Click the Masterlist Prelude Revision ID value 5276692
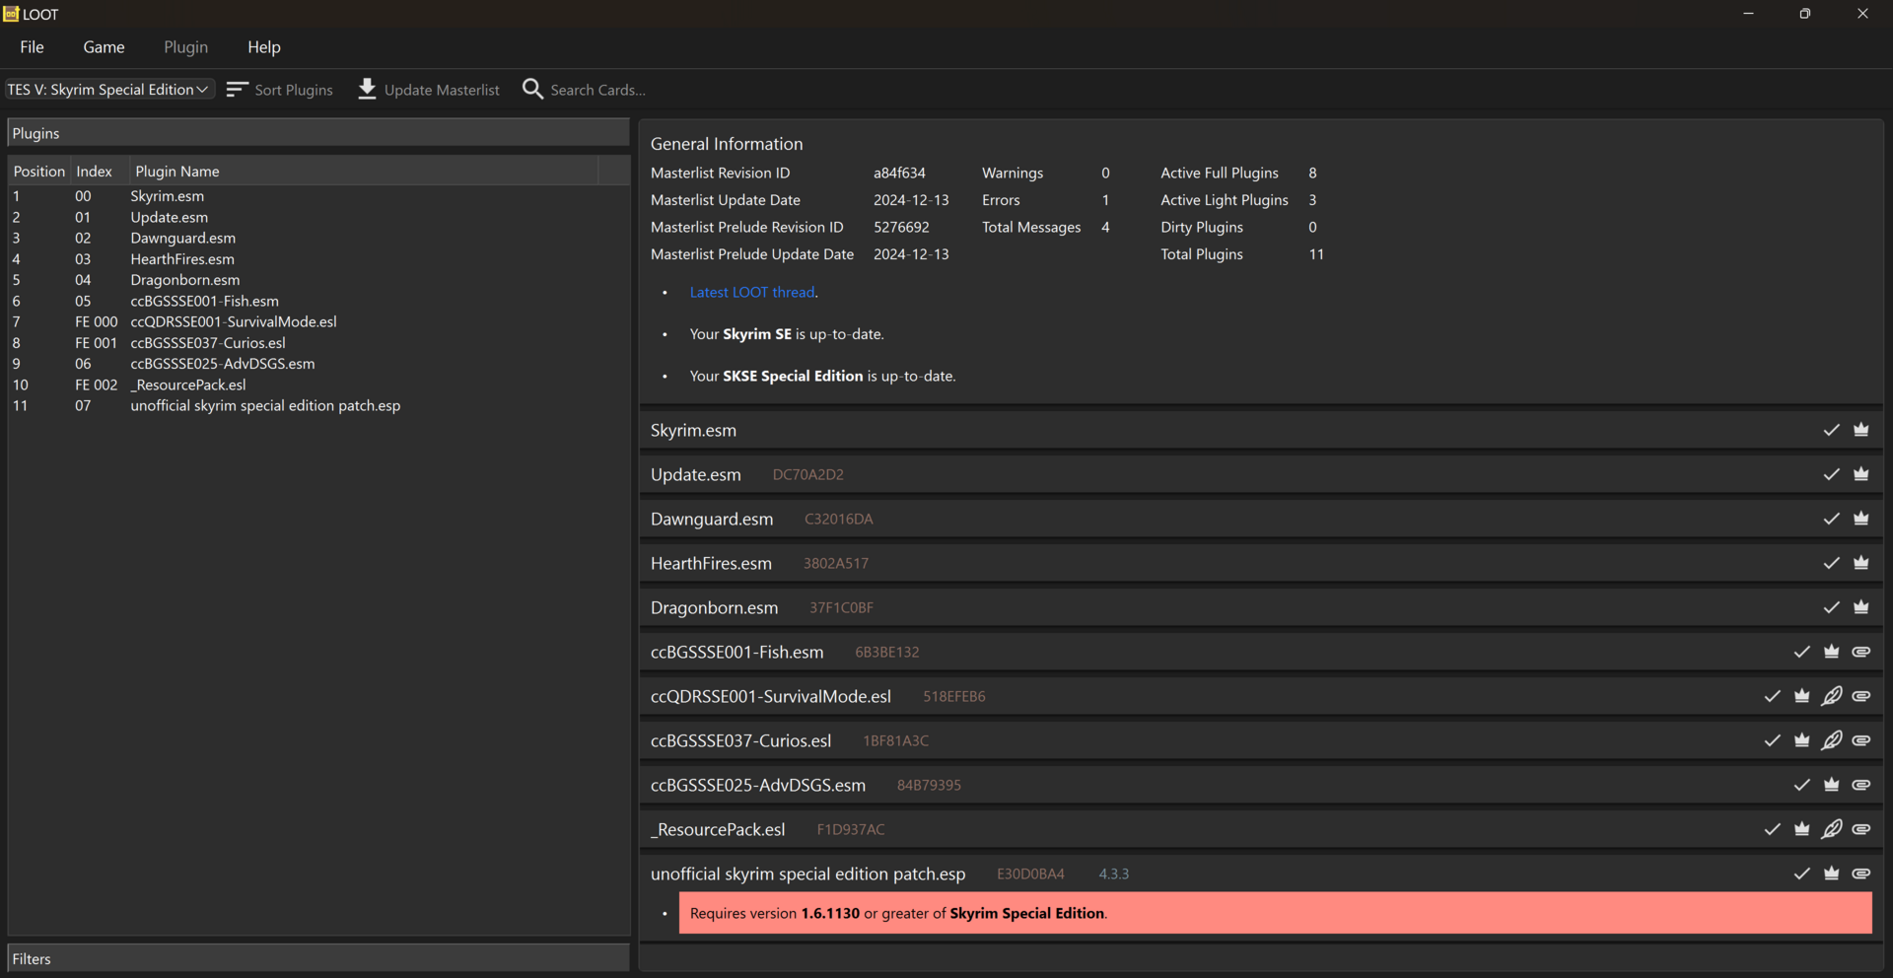The width and height of the screenshot is (1893, 978). pyautogui.click(x=901, y=228)
